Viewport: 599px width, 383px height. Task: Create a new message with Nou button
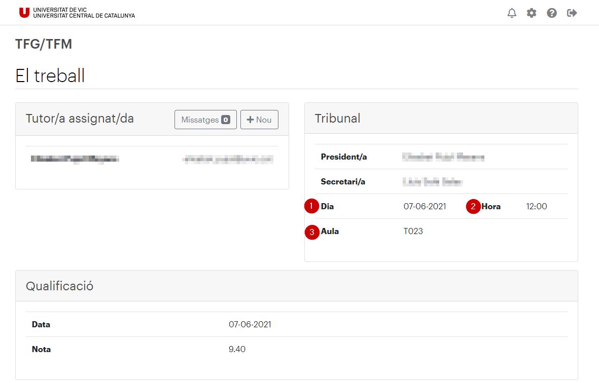[x=259, y=120]
